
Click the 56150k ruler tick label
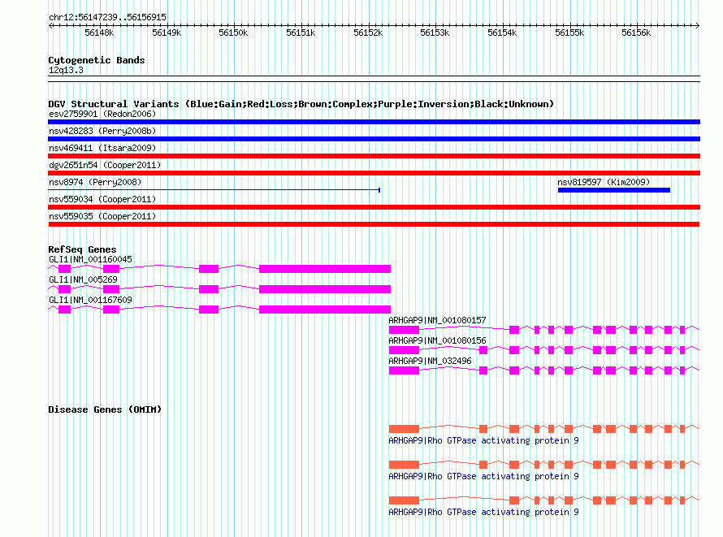pyautogui.click(x=233, y=33)
